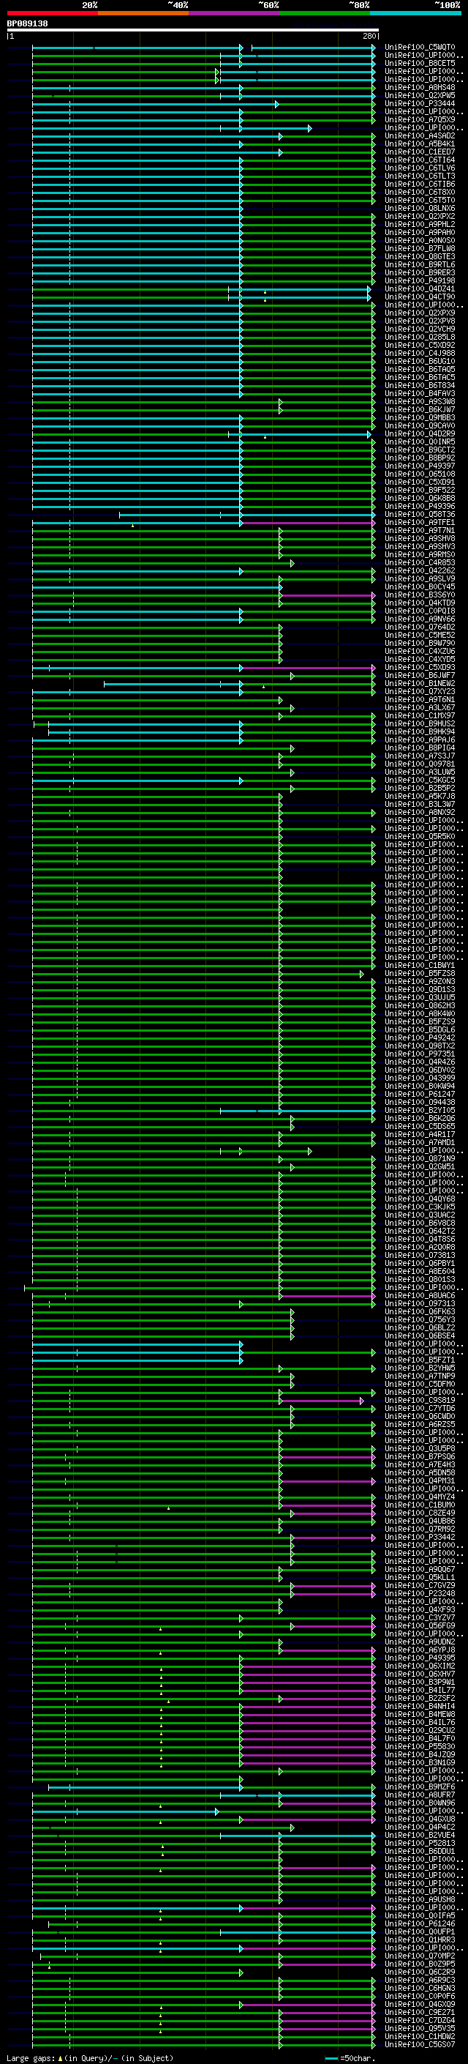Screen dimensions: 468x2064
Task: Select the UniRef100_B6KJW7 label
Action: [x=419, y=409]
